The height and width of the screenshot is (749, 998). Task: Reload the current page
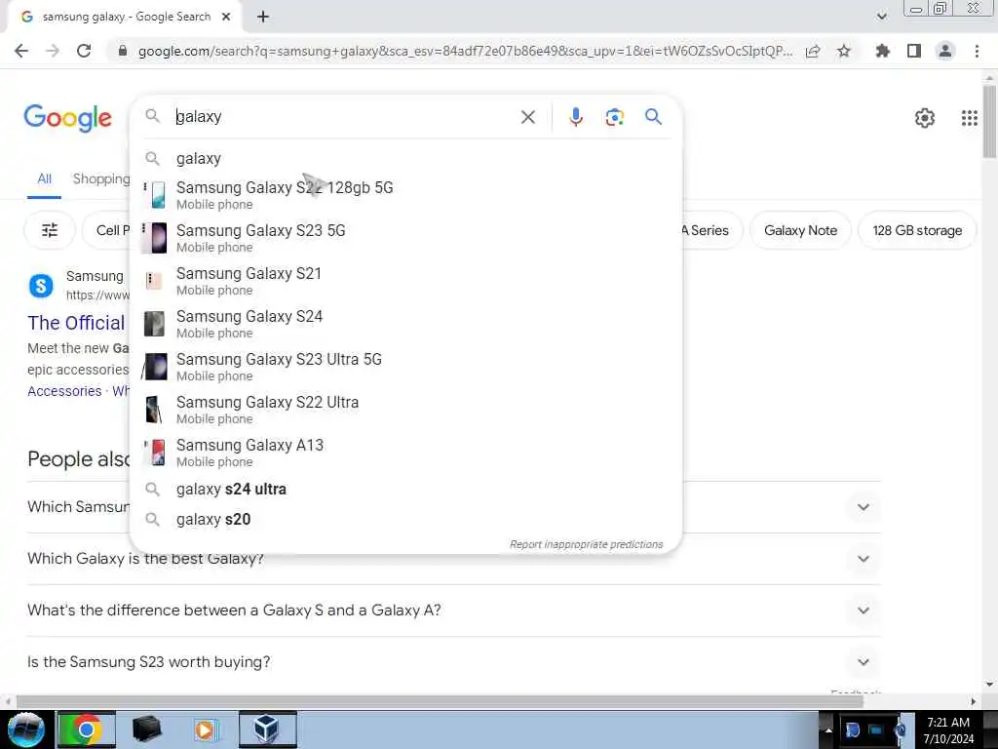point(84,51)
